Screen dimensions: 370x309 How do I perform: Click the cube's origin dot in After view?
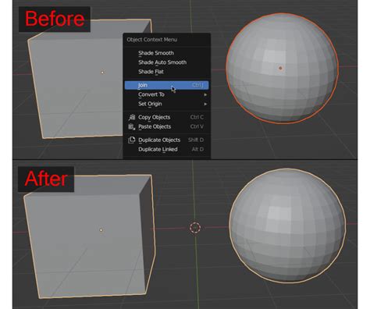[x=101, y=230]
